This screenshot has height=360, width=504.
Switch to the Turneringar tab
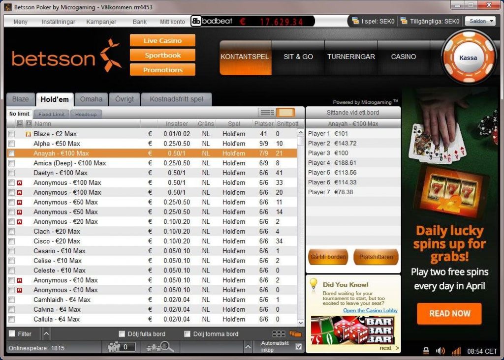pos(351,57)
